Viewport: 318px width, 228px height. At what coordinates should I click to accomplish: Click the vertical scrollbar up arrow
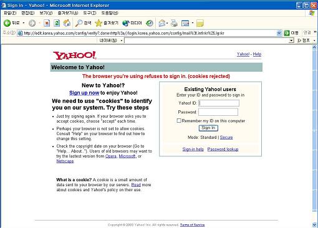tap(314, 47)
